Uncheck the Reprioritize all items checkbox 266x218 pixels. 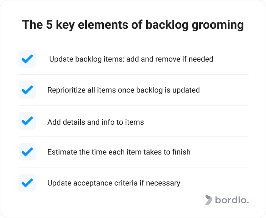(x=27, y=90)
